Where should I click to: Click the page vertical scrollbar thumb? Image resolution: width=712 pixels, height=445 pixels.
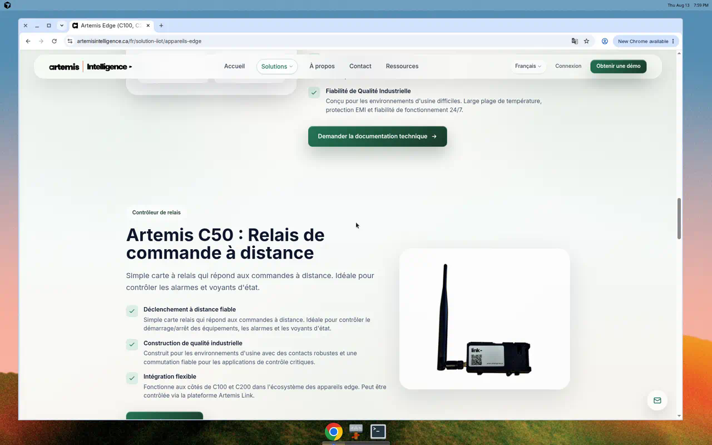679,219
